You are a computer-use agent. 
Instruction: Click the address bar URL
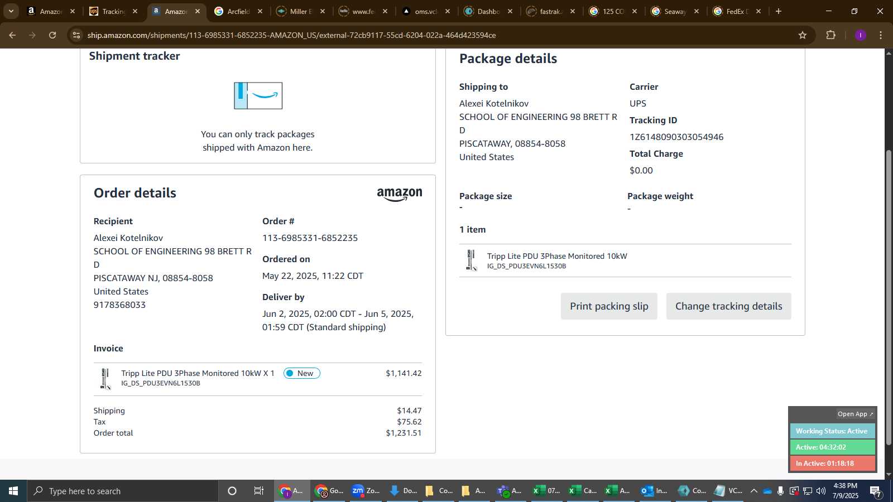pyautogui.click(x=291, y=35)
